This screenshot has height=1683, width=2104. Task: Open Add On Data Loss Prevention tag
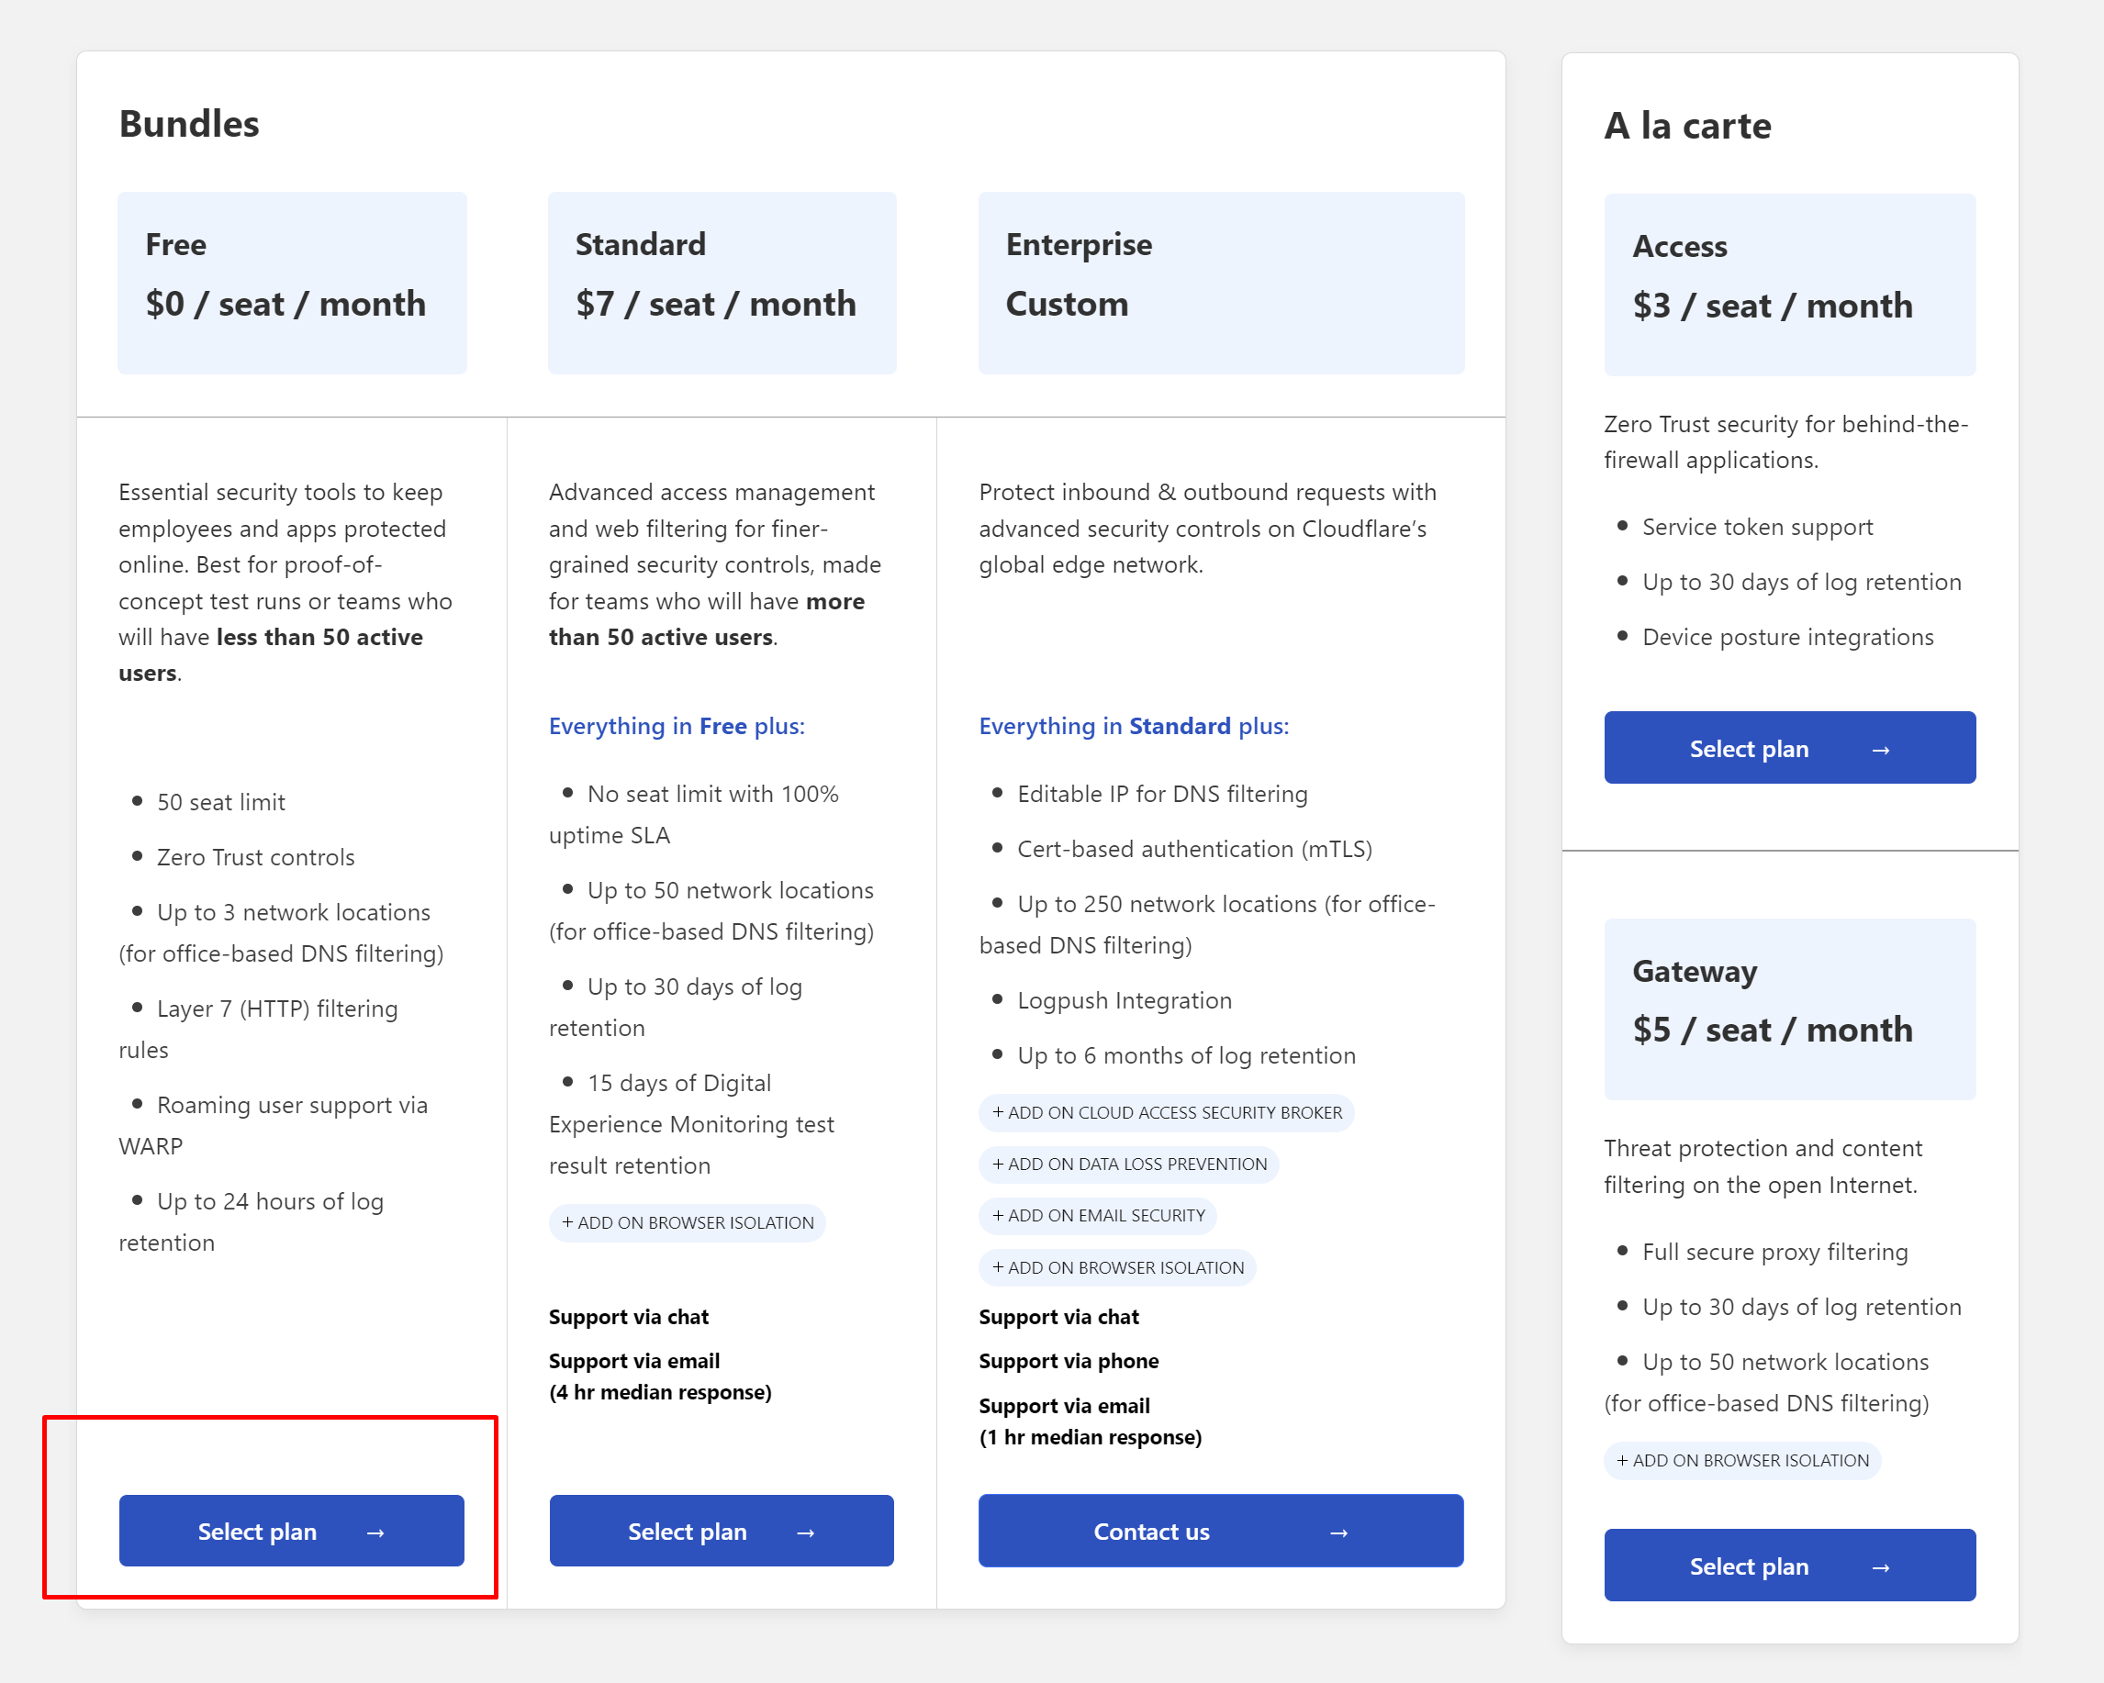1129,1164
